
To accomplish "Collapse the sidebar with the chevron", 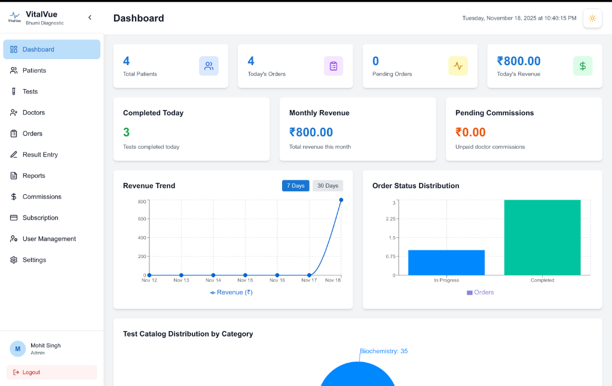I will pyautogui.click(x=90, y=17).
